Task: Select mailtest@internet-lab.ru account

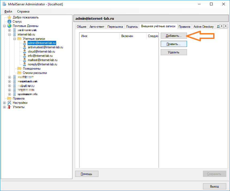Action: point(43,60)
